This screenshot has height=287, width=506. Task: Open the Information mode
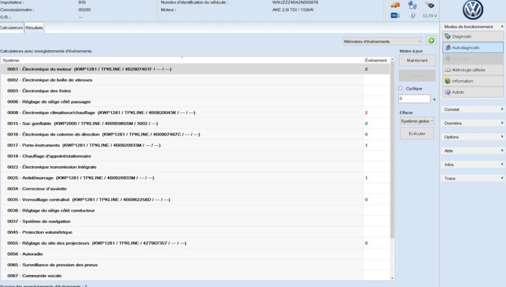tap(473, 81)
